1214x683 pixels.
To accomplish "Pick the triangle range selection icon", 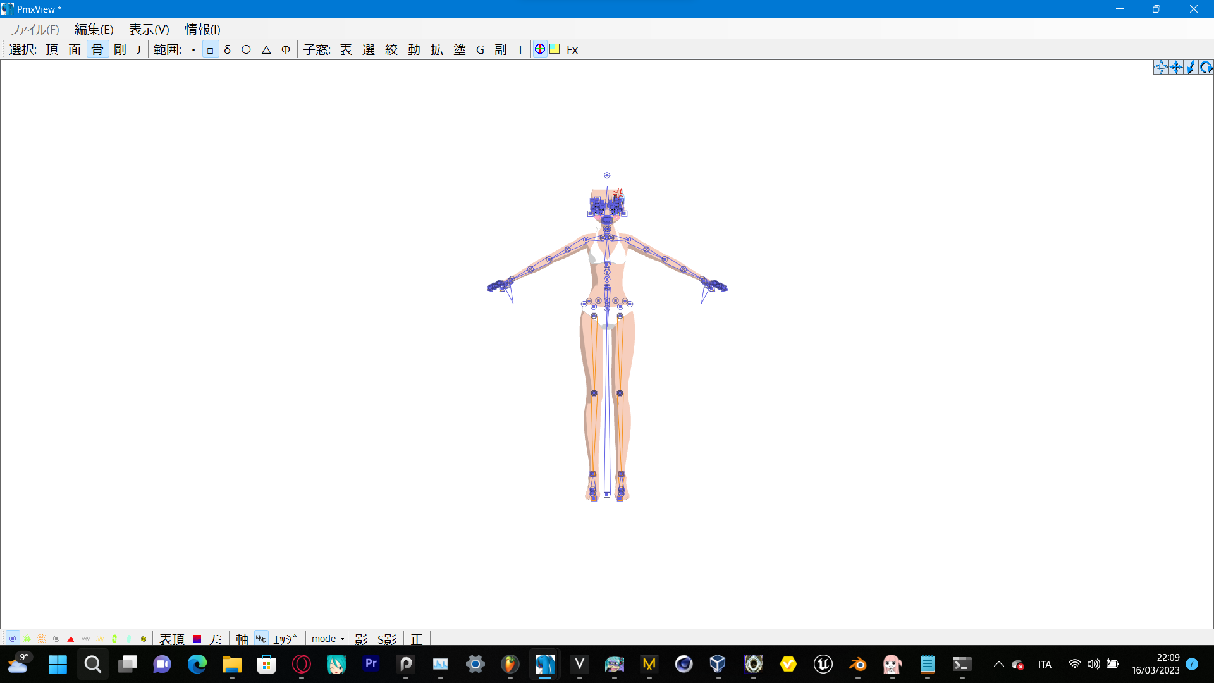I will click(x=266, y=49).
